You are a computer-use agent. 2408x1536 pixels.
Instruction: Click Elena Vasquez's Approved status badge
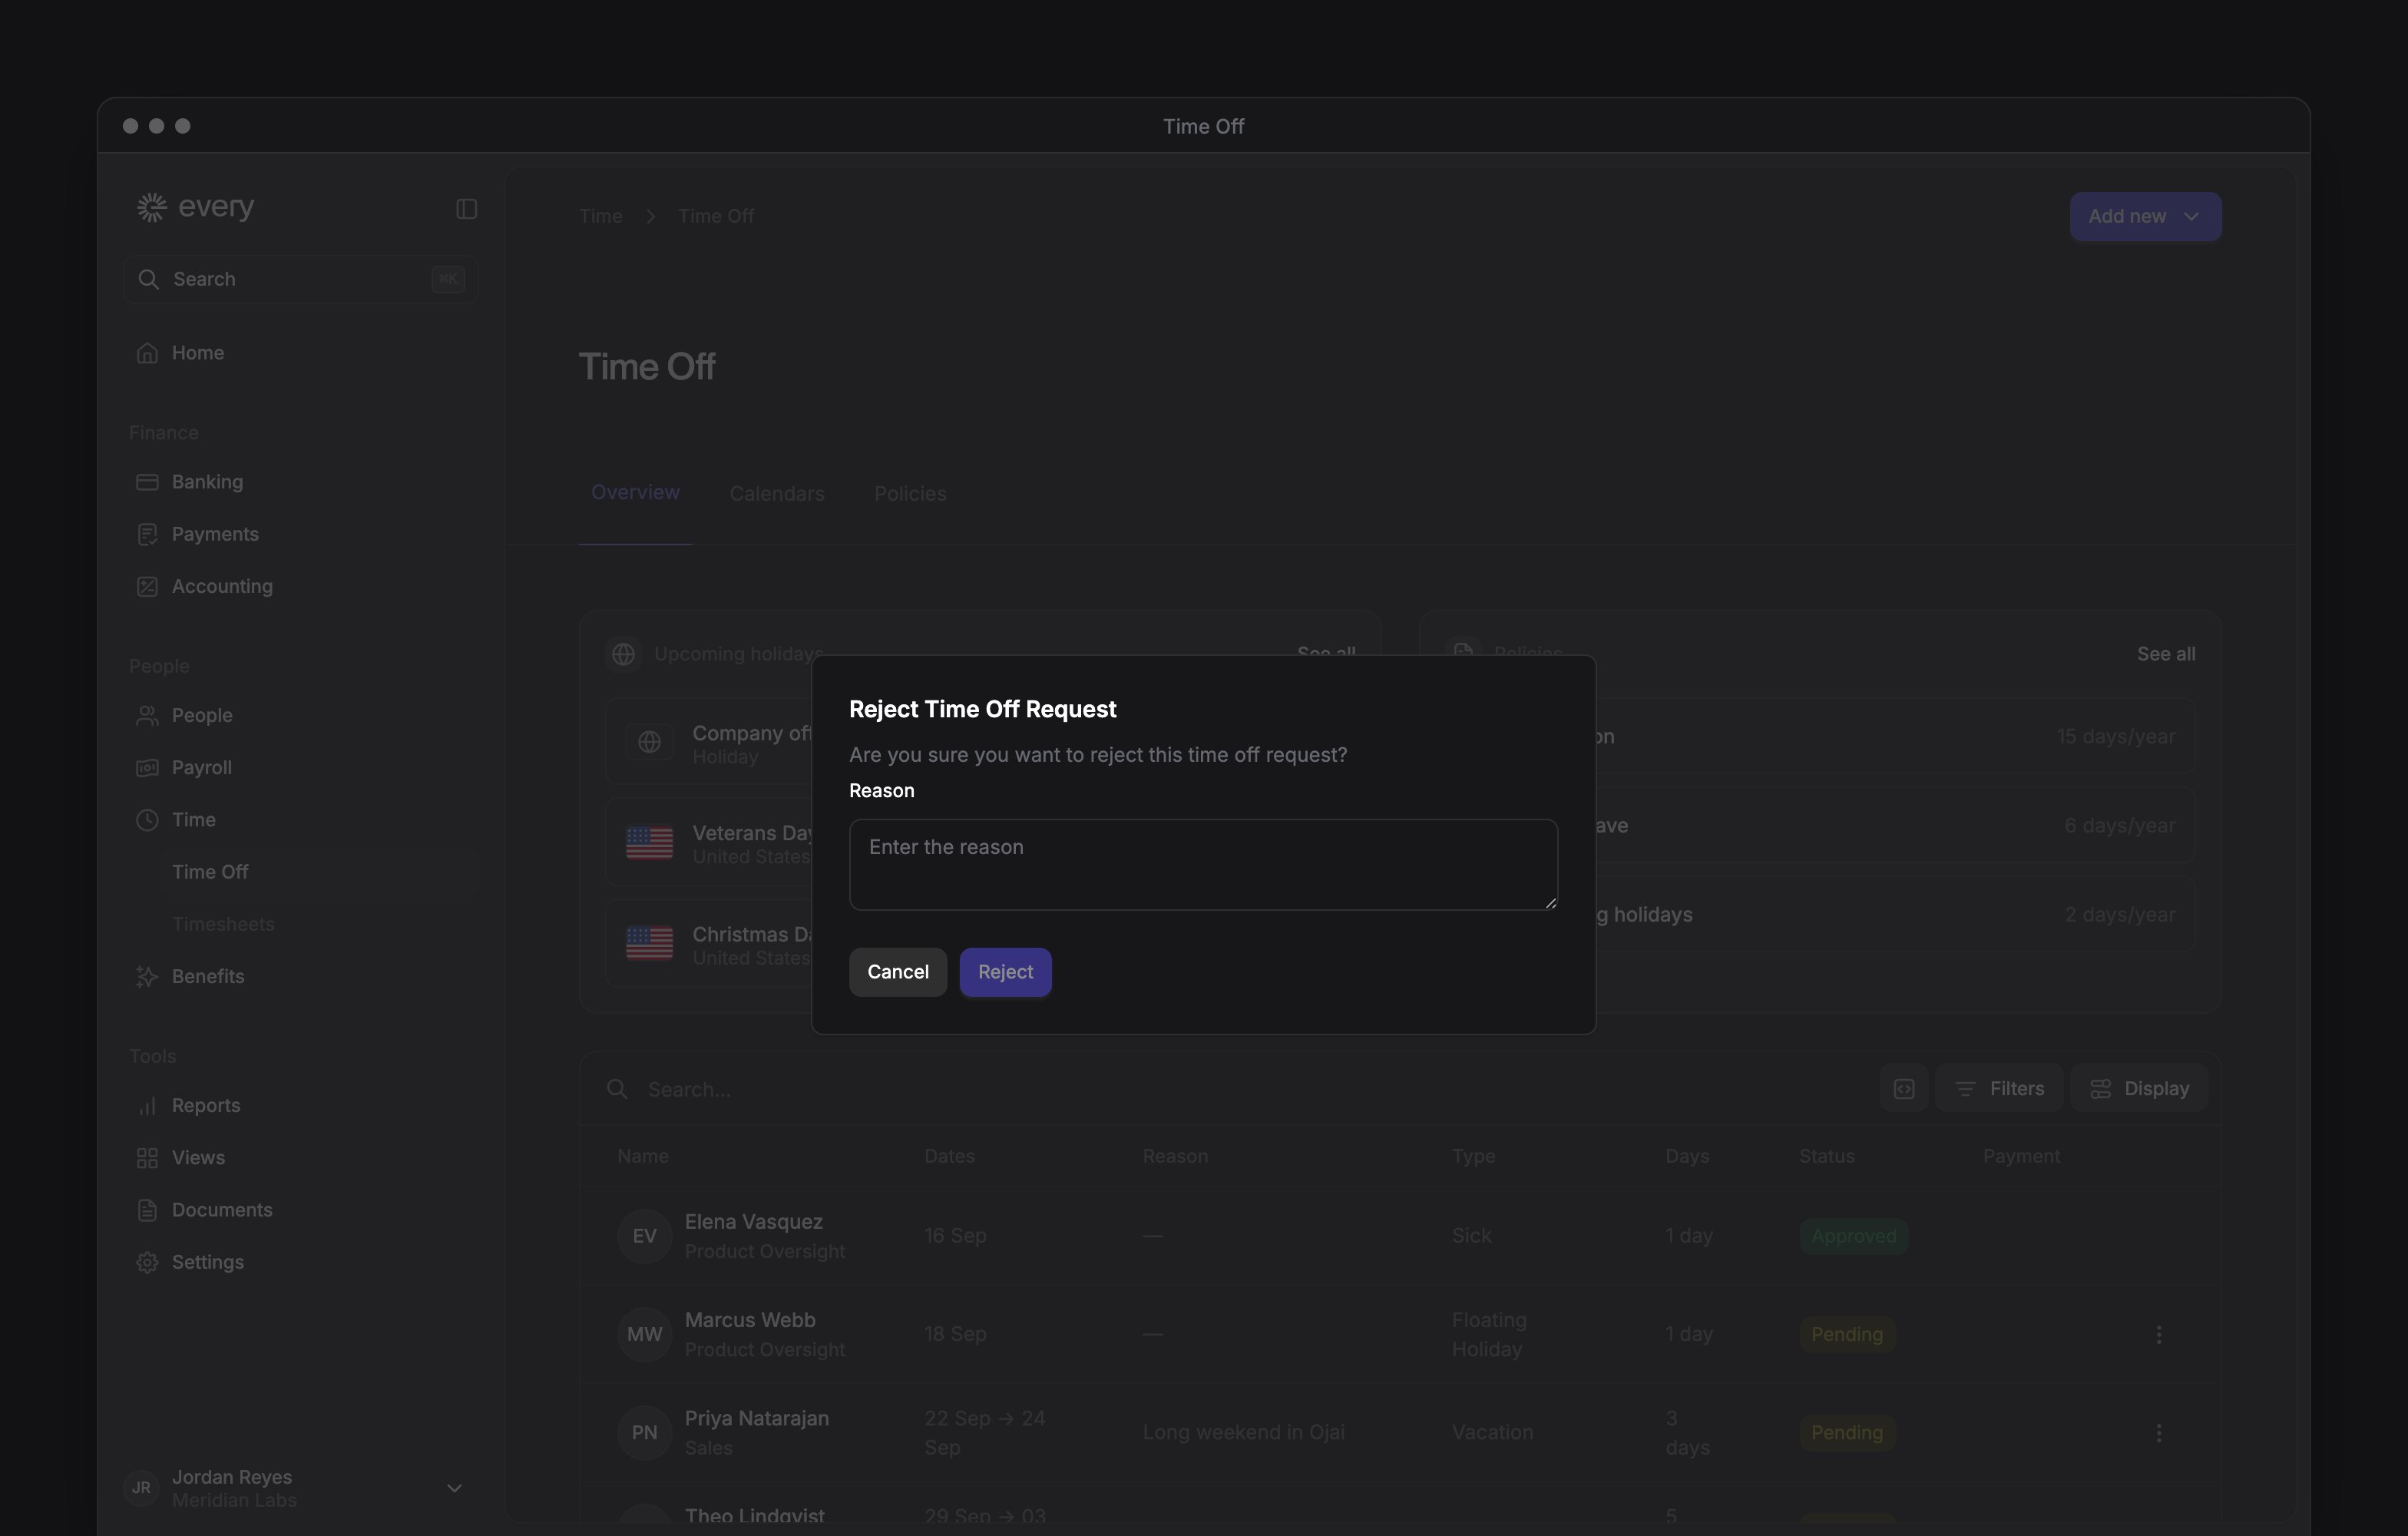[1853, 1236]
